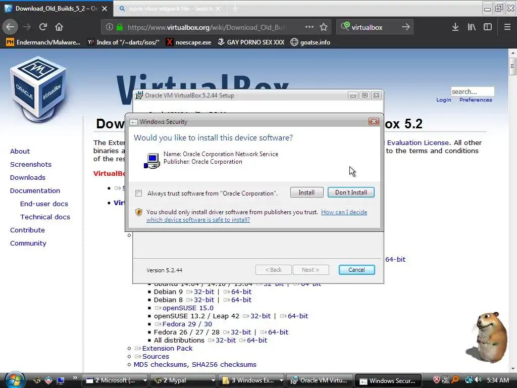517x388 pixels.
Task: Submit the virtualbox search with arrow
Action: pos(406,27)
